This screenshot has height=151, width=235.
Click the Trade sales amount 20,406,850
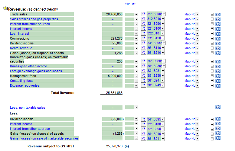114,14
